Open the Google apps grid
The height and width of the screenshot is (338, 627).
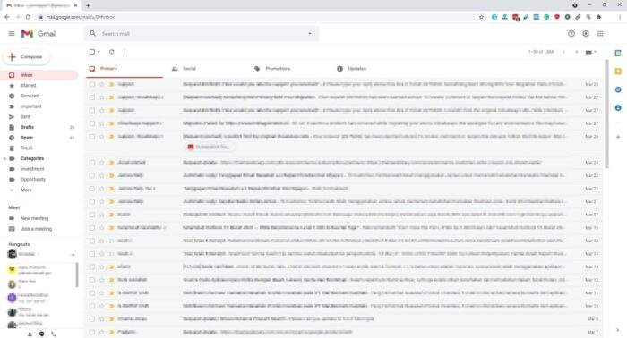[600, 33]
